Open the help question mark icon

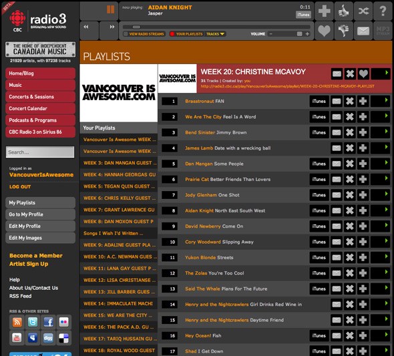click(x=383, y=11)
